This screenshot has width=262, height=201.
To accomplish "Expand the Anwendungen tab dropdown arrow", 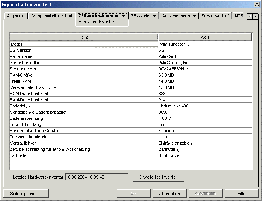I will click(194, 16).
